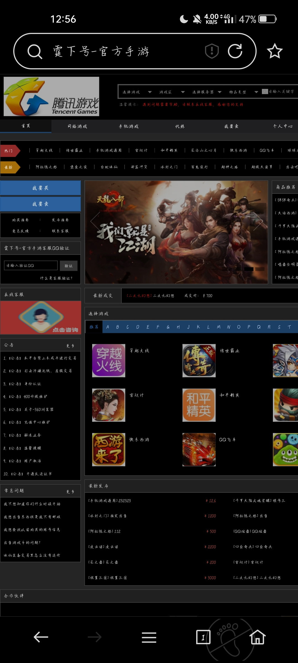Open recommended item [大话西游]
This screenshot has width=298, height=663.
click(286, 213)
